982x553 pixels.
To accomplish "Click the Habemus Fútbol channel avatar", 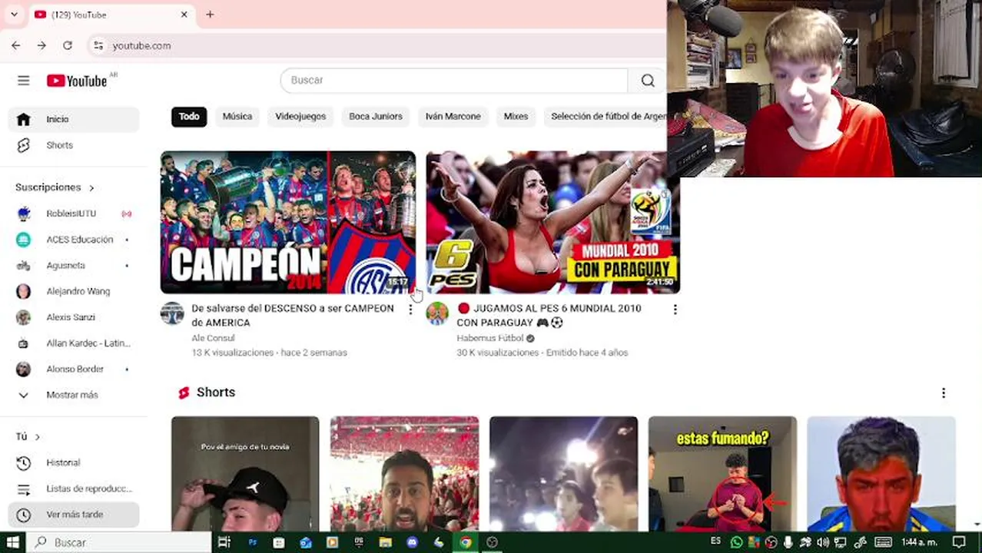I will click(x=437, y=313).
